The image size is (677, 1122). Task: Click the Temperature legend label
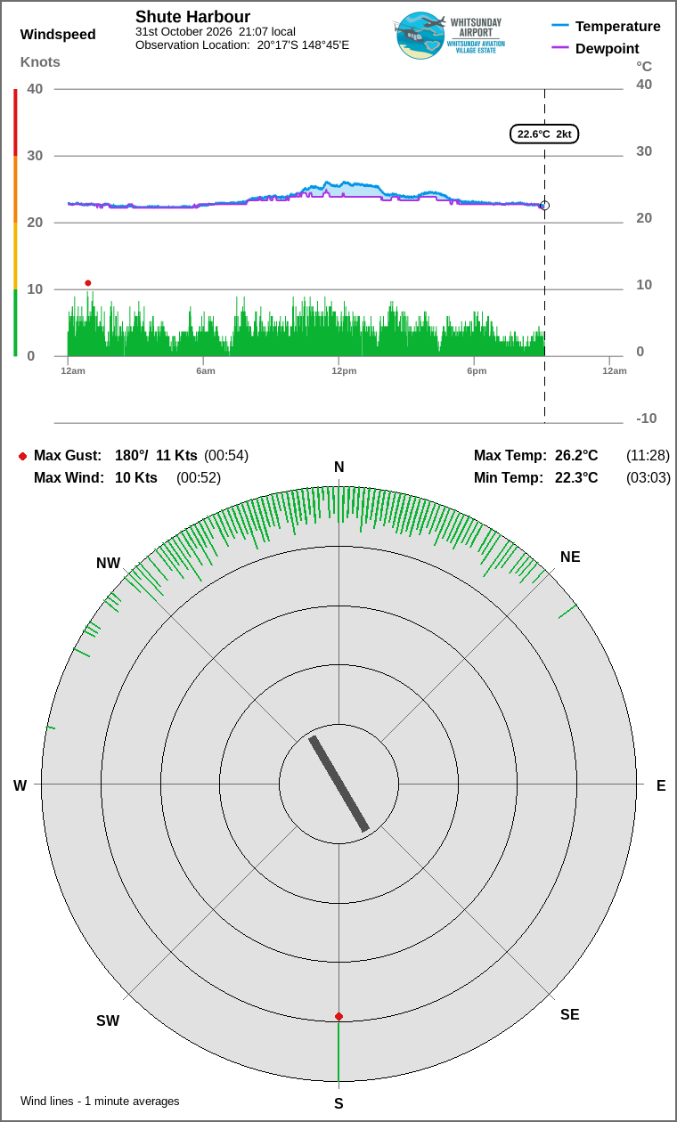618,26
